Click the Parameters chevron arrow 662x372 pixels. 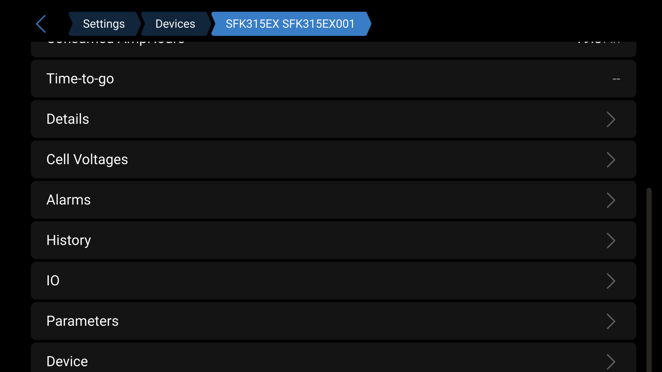pyautogui.click(x=611, y=321)
